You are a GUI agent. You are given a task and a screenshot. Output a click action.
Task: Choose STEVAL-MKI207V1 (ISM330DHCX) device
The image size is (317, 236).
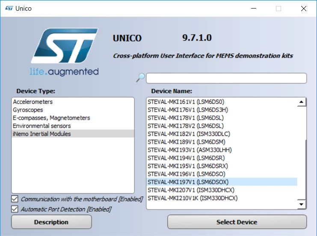(x=222, y=190)
